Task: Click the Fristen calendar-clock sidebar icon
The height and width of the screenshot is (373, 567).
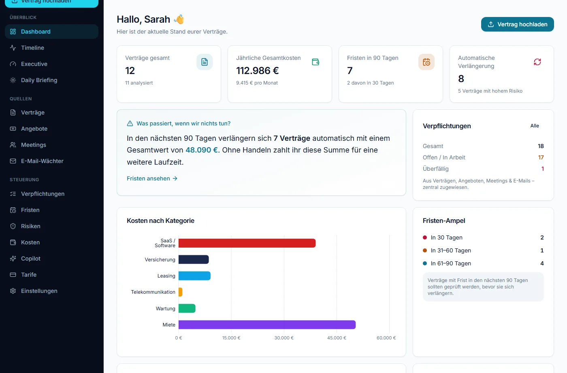Action: click(13, 210)
